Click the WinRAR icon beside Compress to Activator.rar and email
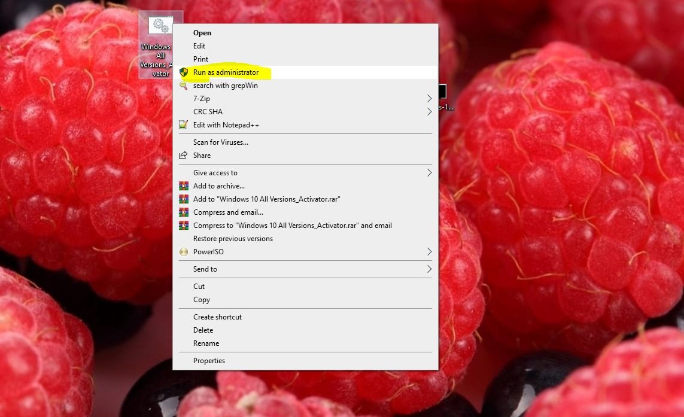 (184, 226)
